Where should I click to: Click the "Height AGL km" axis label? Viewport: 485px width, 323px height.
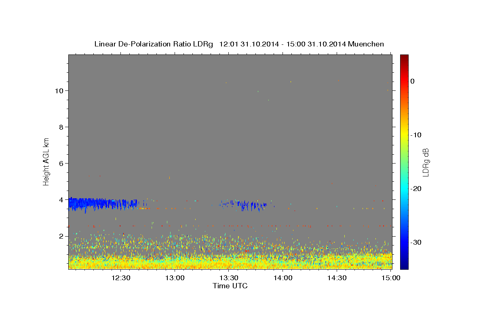[x=46, y=161]
